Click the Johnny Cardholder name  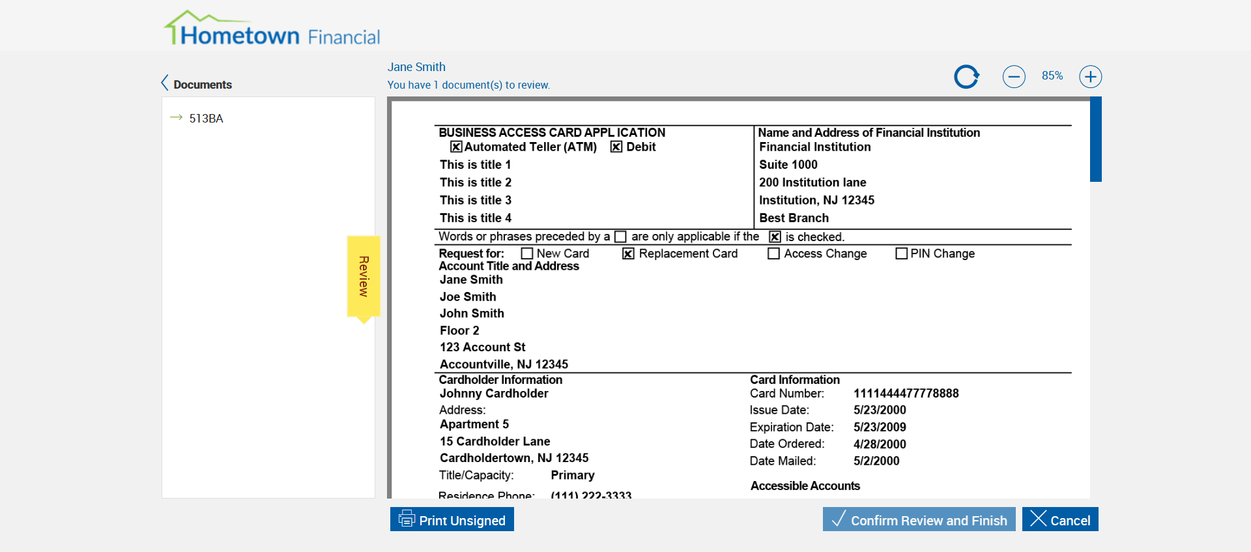tap(494, 394)
